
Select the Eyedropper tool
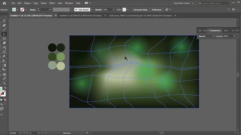click(4, 79)
